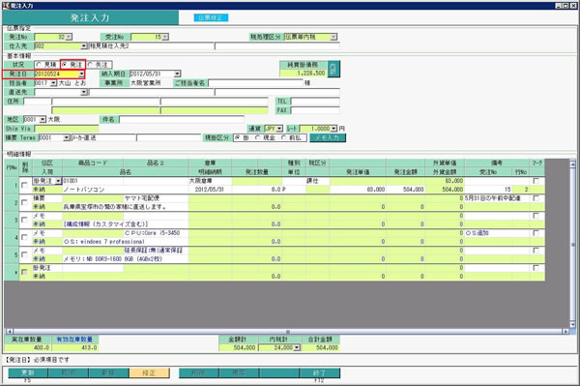Viewport: 580px width, 386px height.
Task: Check the mark box on the ヤマト宅配便 row
Action: [536, 198]
